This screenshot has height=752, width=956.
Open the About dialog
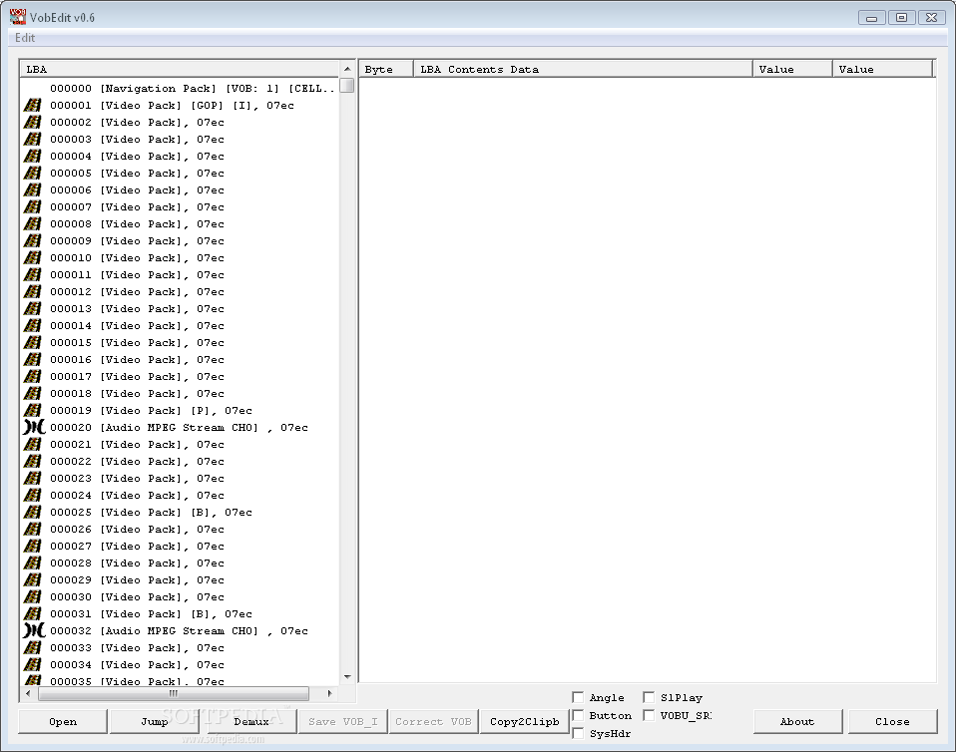[x=797, y=721]
